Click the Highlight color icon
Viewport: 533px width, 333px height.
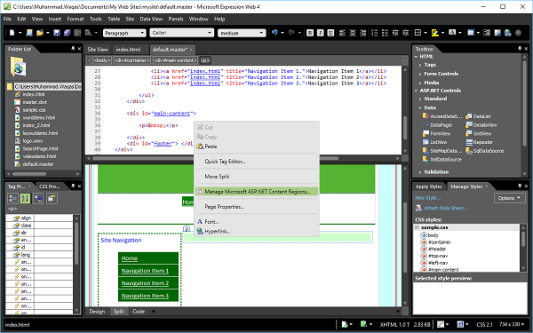pos(434,33)
